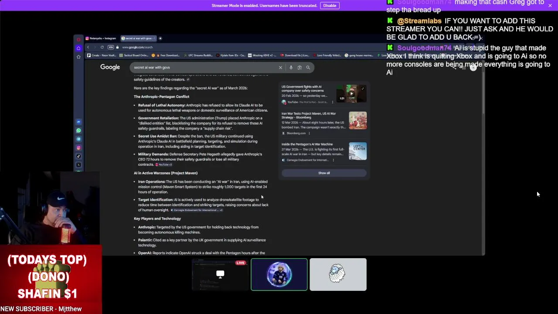Click the magnifier search icon
Screen dimensions: 558x314
tap(308, 68)
